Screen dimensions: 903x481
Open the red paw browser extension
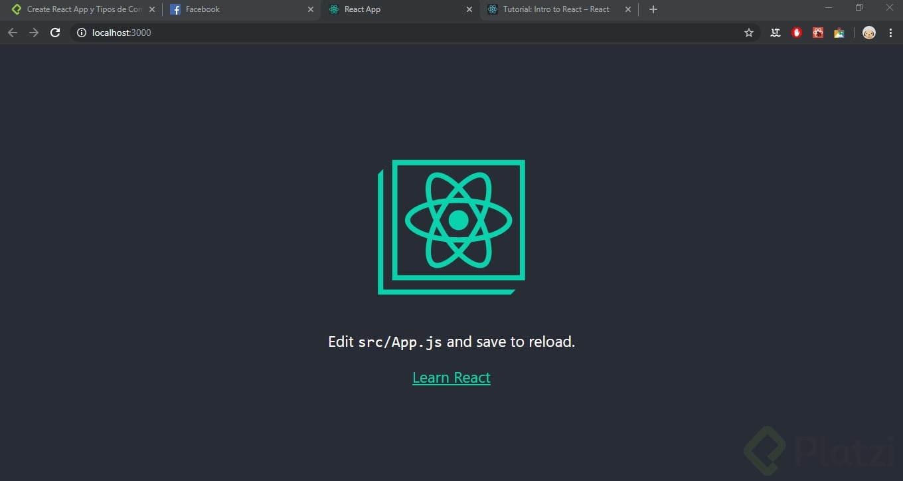tap(817, 32)
